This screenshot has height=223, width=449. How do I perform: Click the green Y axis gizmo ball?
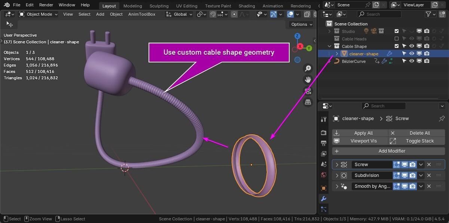point(309,48)
